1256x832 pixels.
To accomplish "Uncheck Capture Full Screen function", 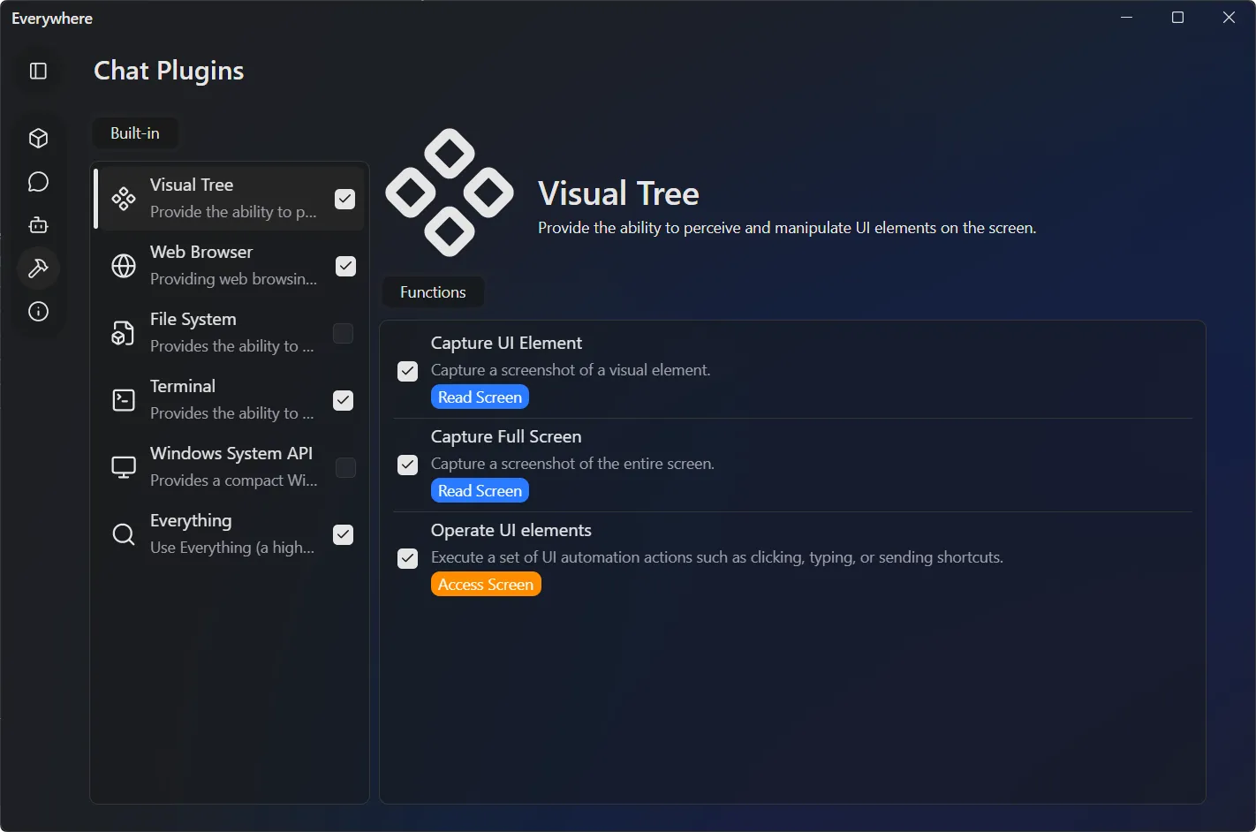I will pos(407,465).
